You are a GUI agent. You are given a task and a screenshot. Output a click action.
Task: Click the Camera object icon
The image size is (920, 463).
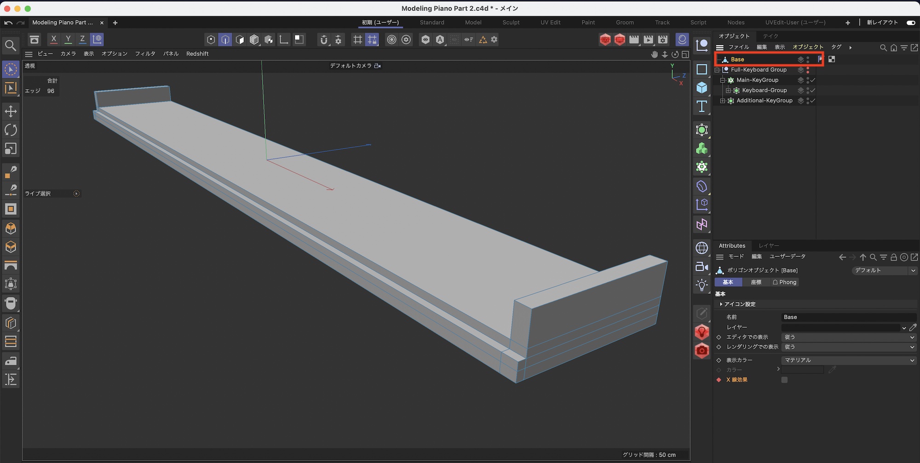point(701,267)
